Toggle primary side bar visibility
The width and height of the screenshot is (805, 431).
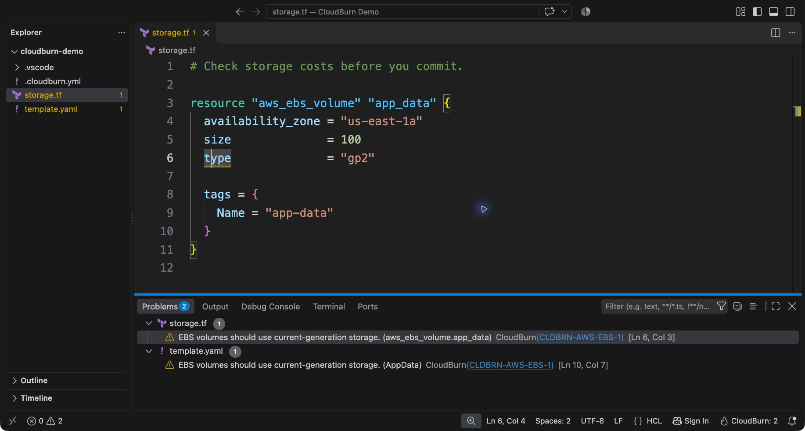(757, 12)
